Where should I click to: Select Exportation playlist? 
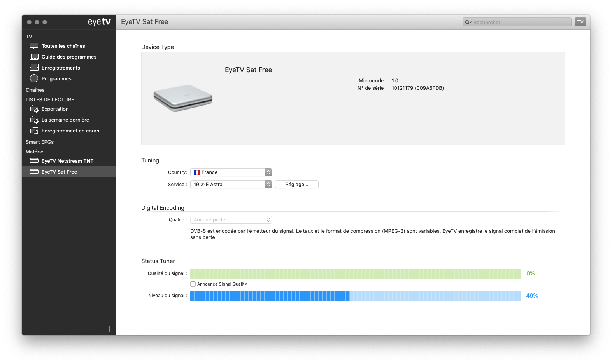(69, 109)
